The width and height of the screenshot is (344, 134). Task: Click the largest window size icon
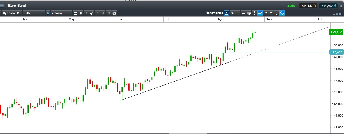[340, 14]
